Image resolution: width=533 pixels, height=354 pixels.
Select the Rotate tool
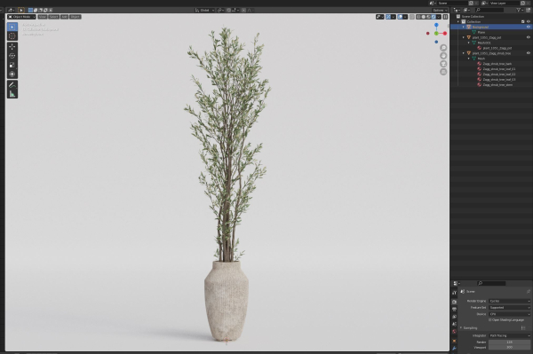pyautogui.click(x=12, y=56)
